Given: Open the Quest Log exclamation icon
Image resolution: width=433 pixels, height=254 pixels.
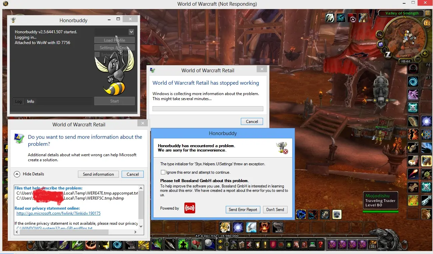Looking at the screenshot, I should tap(265, 245).
